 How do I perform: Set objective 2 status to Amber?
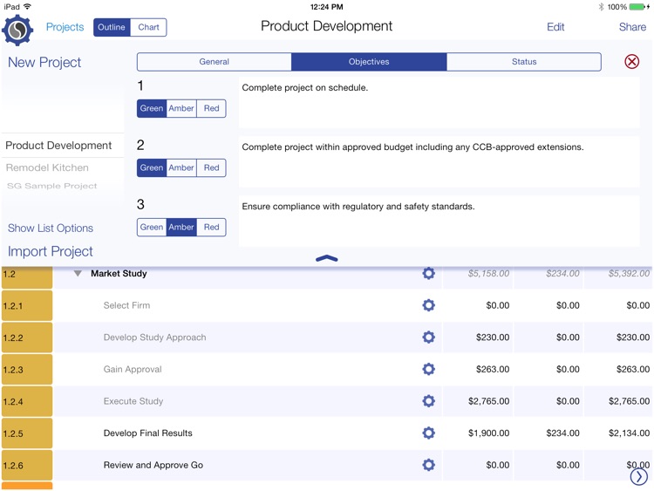click(181, 167)
